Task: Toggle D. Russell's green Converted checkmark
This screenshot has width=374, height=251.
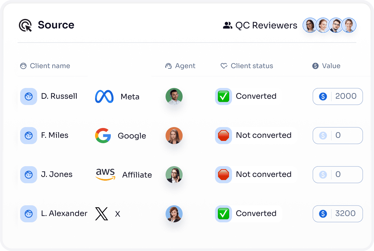Action: 224,96
